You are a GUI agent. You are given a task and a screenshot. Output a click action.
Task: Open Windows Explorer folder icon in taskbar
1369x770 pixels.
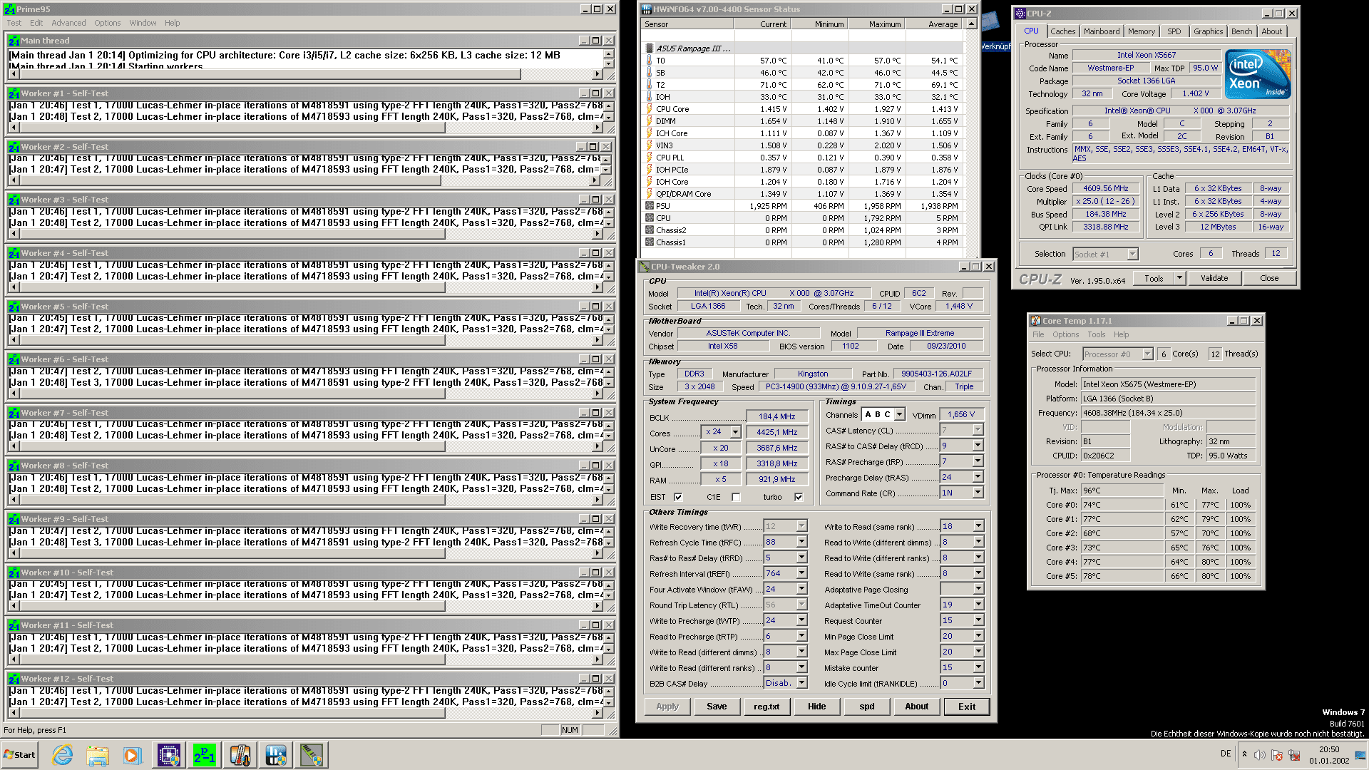point(98,755)
